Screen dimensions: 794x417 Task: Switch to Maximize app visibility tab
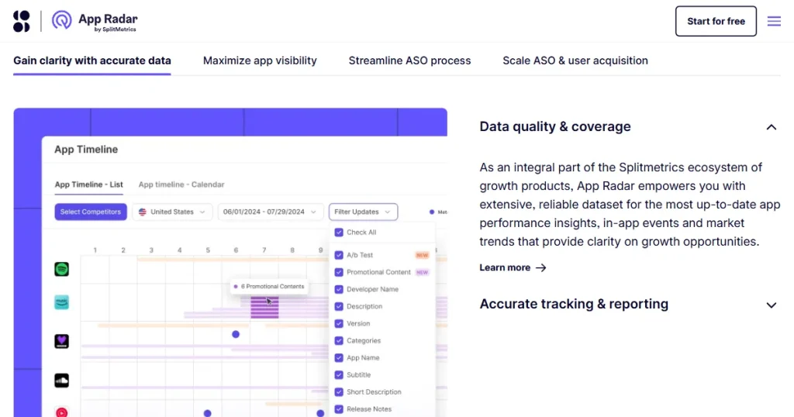pos(260,60)
